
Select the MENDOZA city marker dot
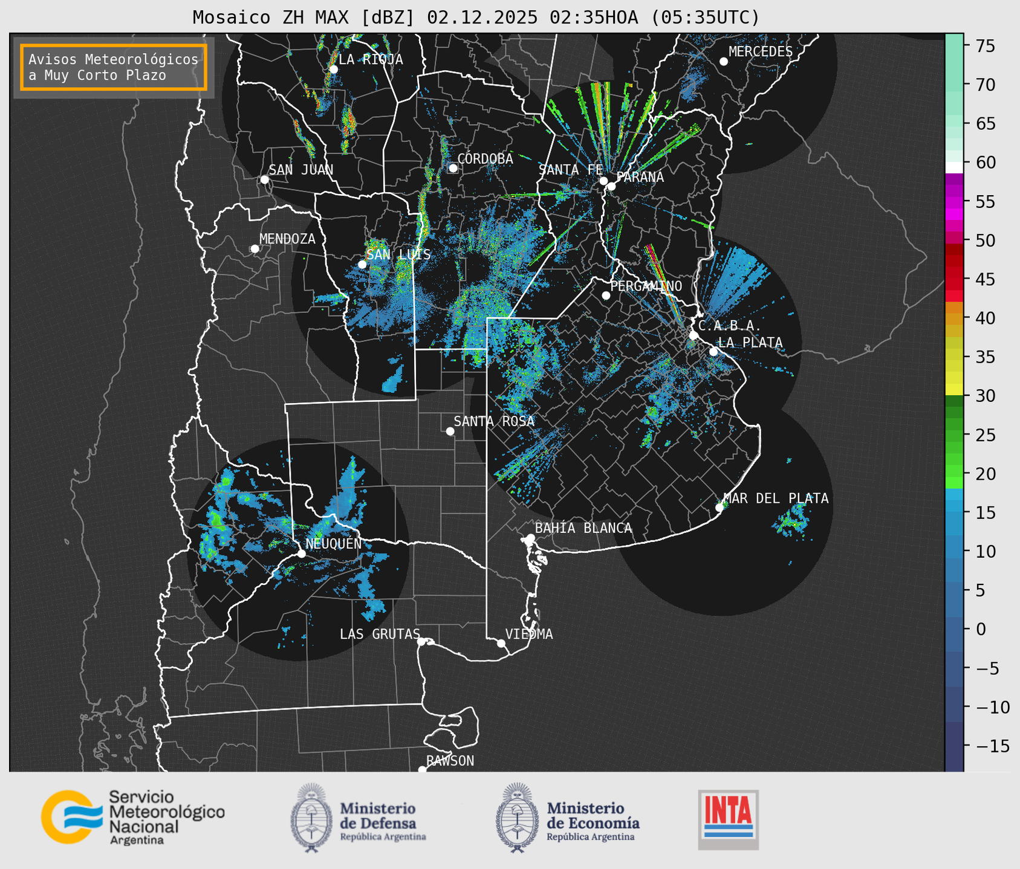[x=255, y=248]
